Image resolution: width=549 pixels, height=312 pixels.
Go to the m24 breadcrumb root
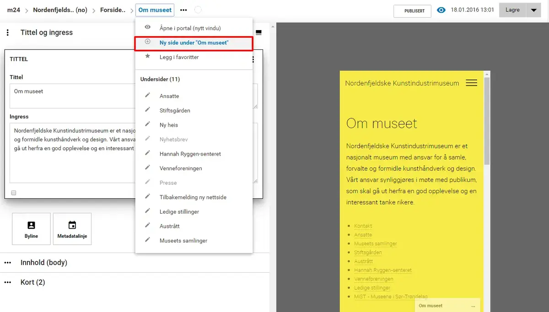(14, 10)
